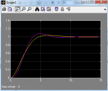Click the 'Time offset:' label

[9, 87]
